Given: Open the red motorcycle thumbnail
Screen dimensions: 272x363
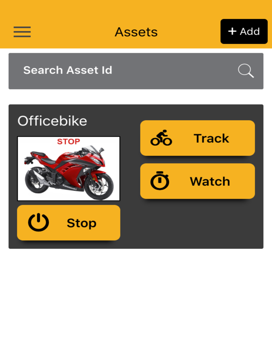Looking at the screenshot, I should (69, 168).
